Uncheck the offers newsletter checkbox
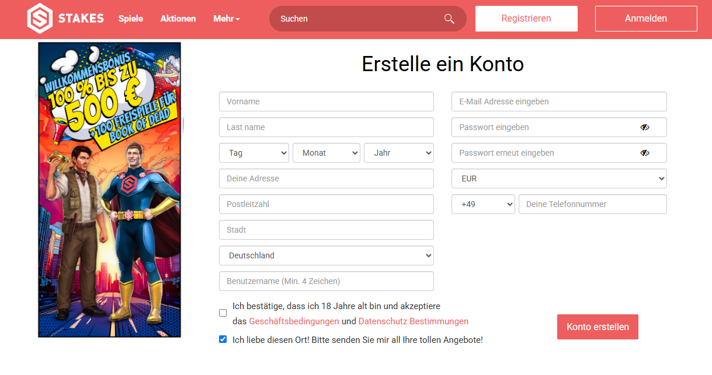 (223, 339)
